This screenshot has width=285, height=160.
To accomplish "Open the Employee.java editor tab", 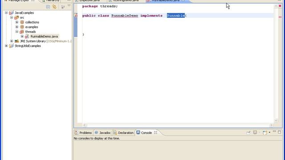I will tap(87, 1).
